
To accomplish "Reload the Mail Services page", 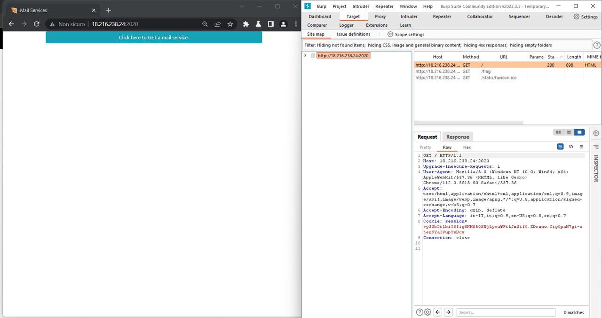I will click(x=36, y=24).
